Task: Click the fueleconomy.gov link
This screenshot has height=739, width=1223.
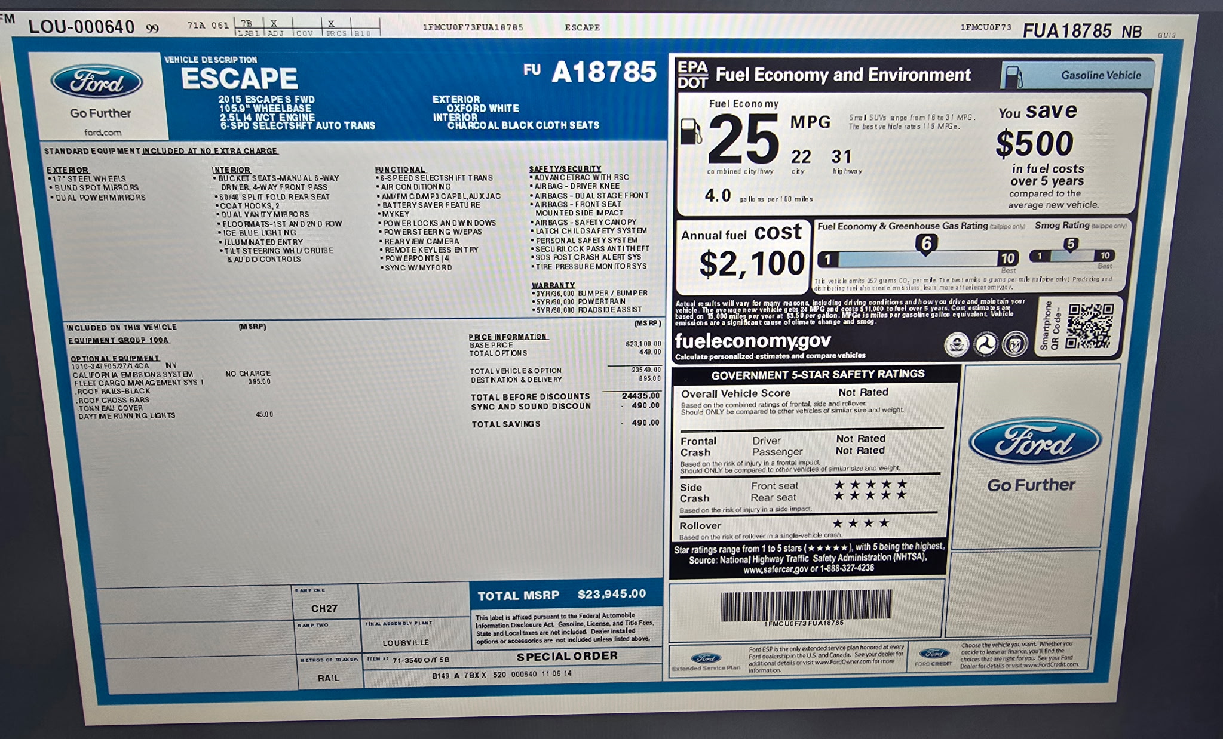Action: (752, 341)
